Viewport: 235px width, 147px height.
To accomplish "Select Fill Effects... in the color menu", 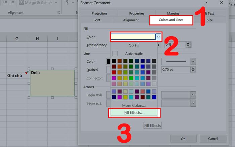I will (134, 113).
